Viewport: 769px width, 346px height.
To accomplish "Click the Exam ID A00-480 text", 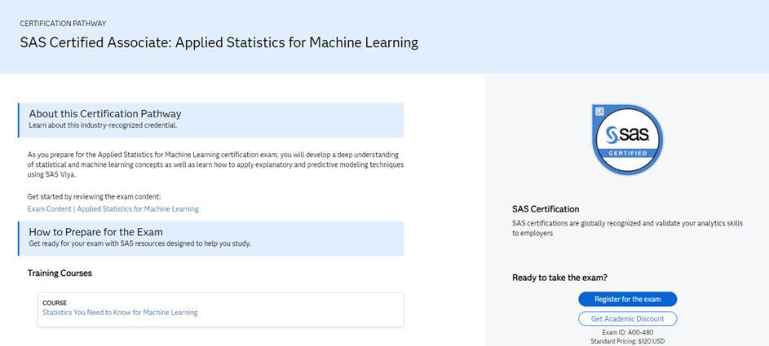I will pos(627,332).
